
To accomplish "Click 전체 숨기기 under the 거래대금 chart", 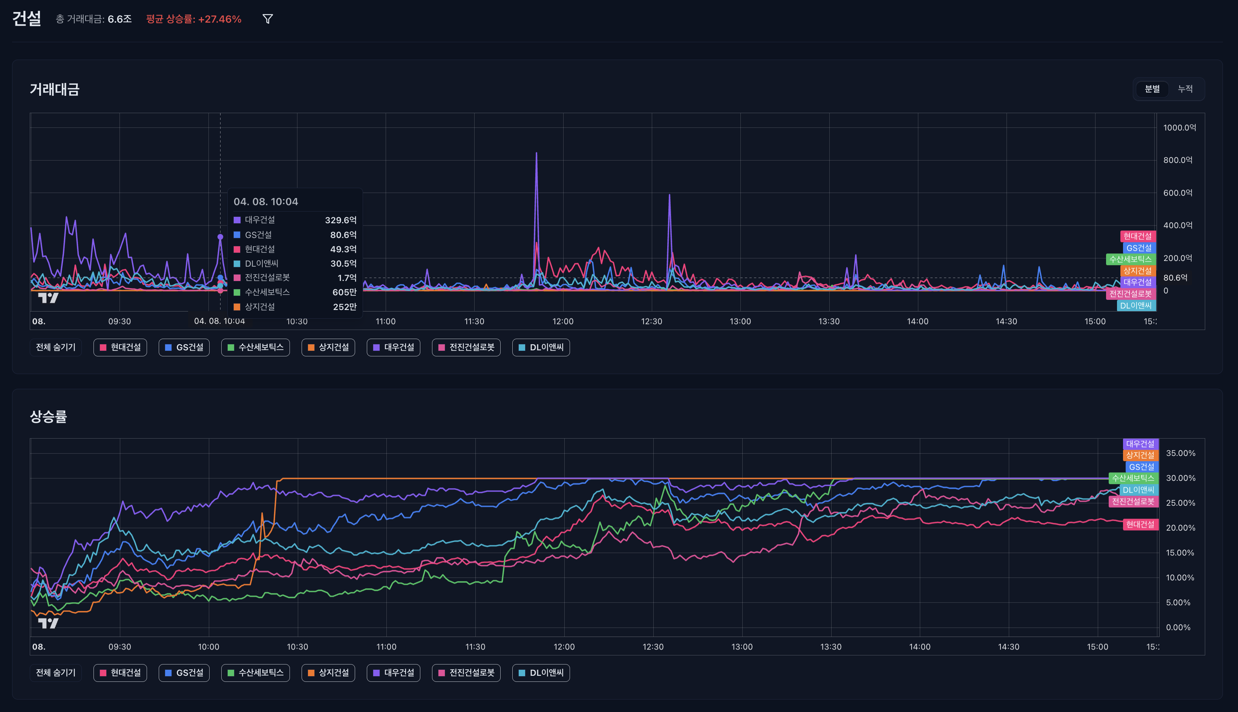I will [56, 347].
